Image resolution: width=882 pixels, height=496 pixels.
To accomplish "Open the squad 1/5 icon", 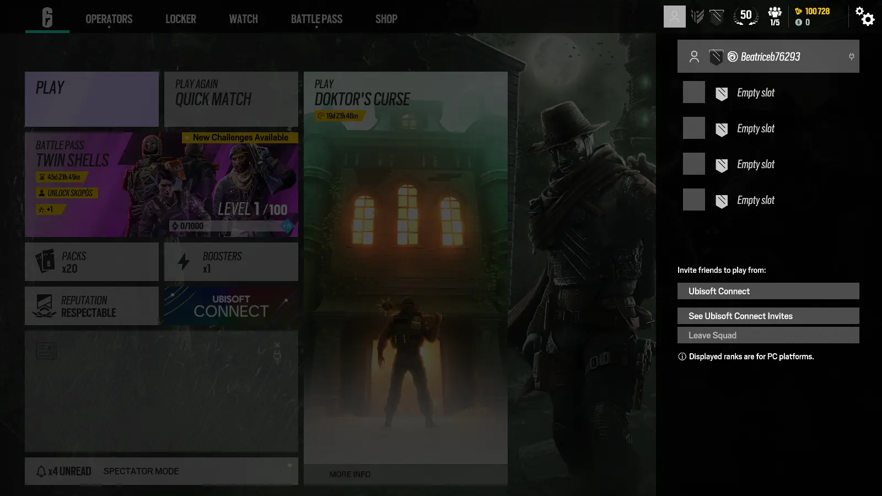I will point(775,17).
